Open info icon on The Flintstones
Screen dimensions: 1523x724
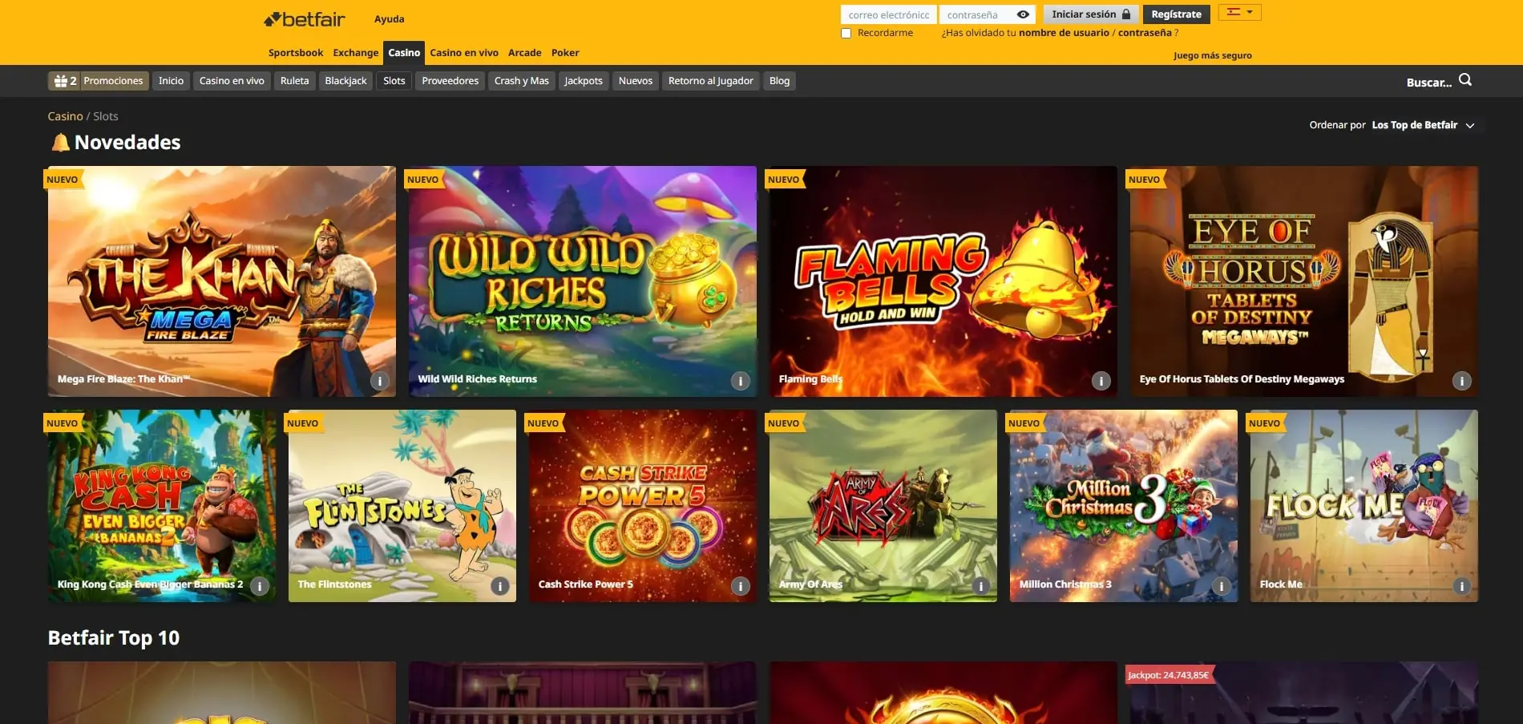coord(499,586)
